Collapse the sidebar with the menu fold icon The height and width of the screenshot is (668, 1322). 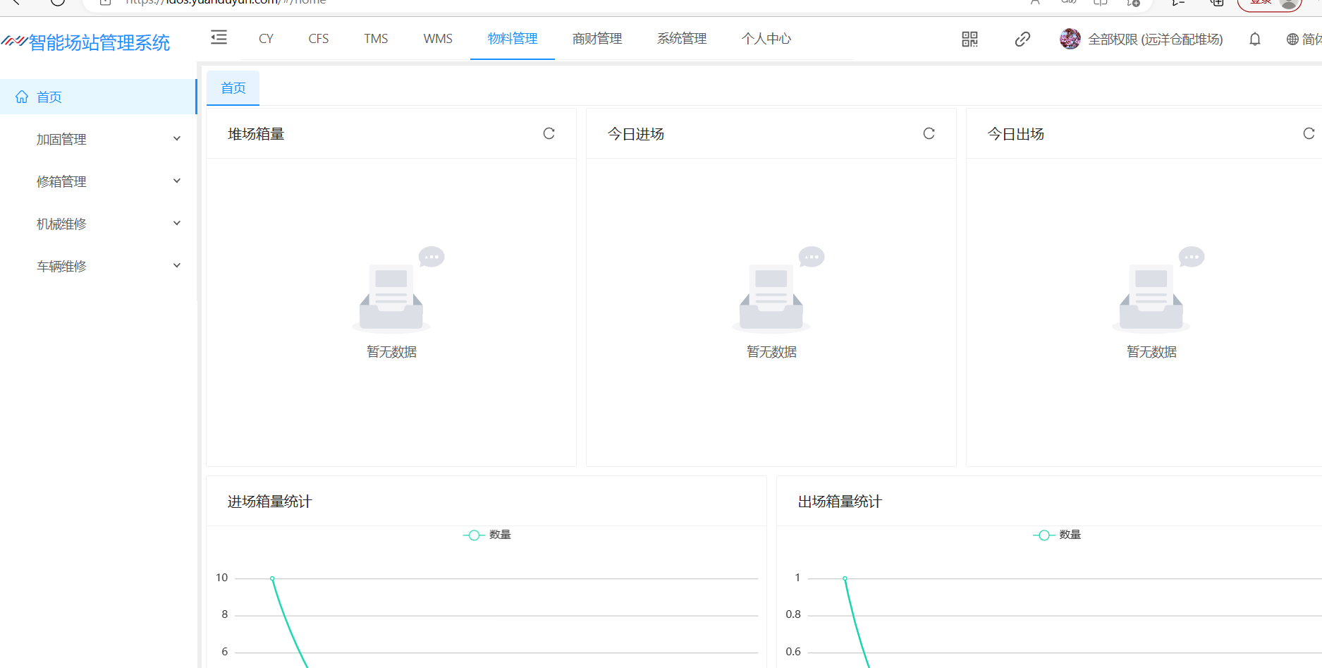(x=219, y=38)
